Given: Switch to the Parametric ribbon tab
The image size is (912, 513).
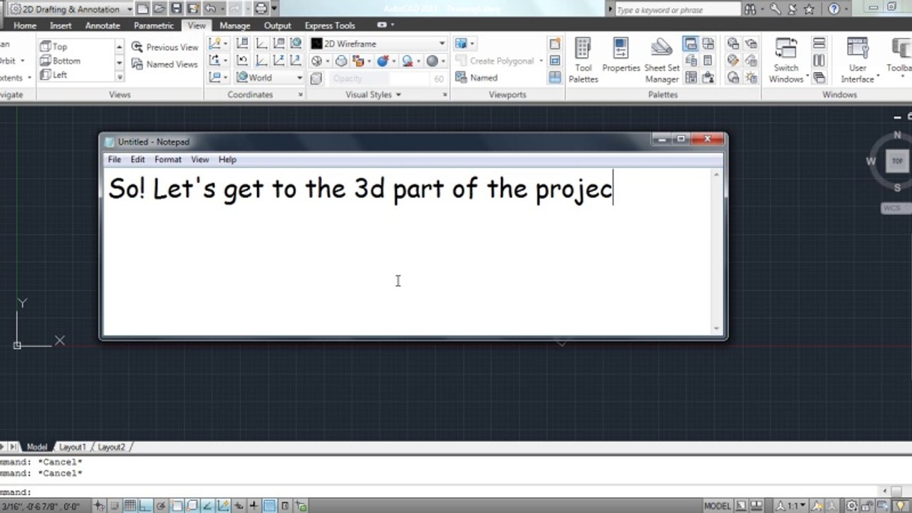Looking at the screenshot, I should coord(153,26).
